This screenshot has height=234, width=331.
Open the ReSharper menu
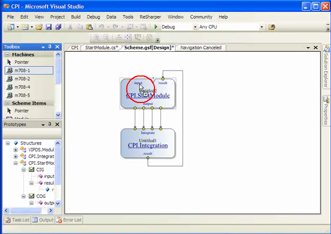(x=150, y=17)
